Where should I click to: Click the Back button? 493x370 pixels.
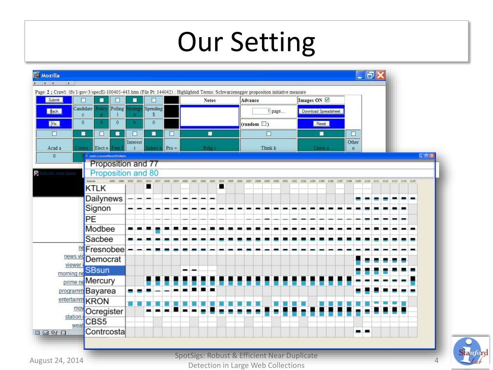[x=54, y=111]
